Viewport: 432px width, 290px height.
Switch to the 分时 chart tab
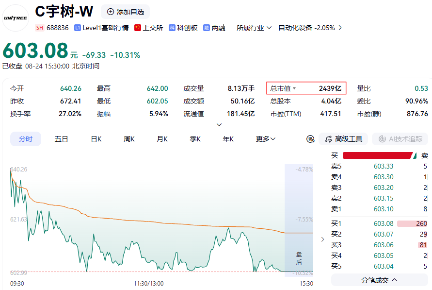coord(26,139)
